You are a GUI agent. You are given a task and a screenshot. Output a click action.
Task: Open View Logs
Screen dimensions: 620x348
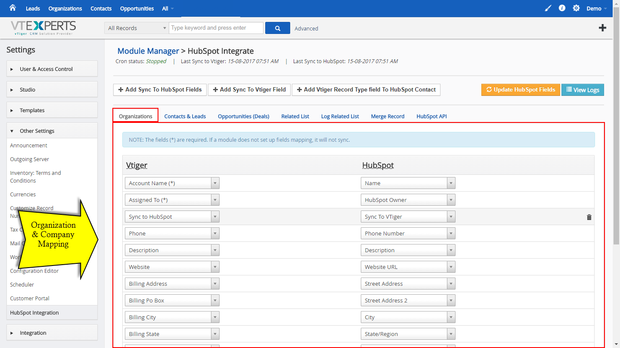coord(583,90)
